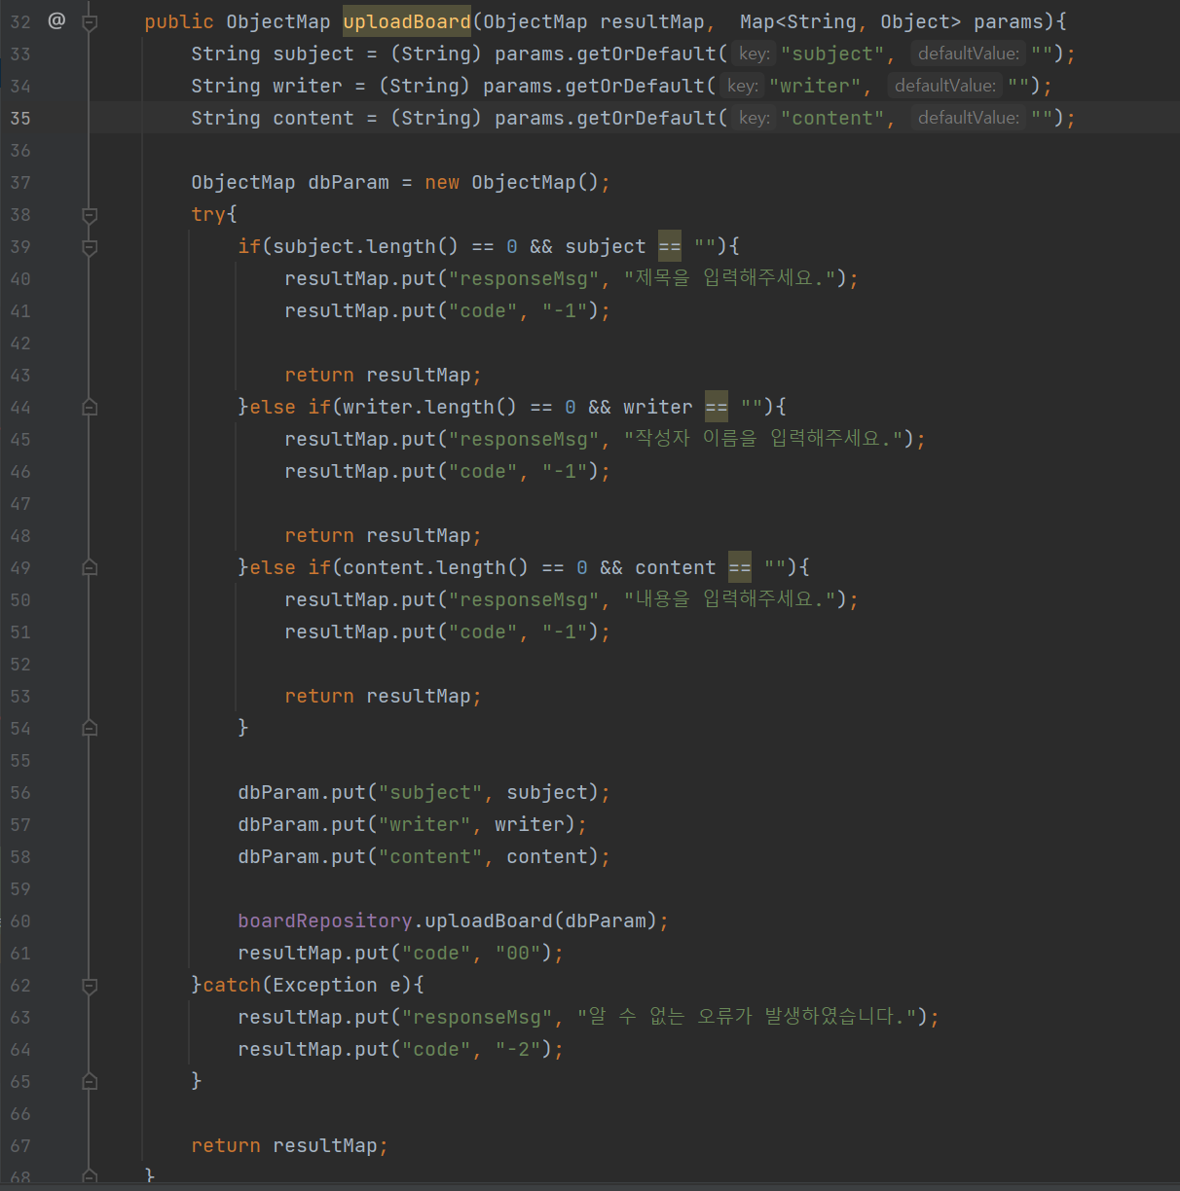This screenshot has height=1191, width=1180.
Task: Click the "알 수 없는 오류가 발생하였습니다." string on line 63
Action: point(747,1017)
